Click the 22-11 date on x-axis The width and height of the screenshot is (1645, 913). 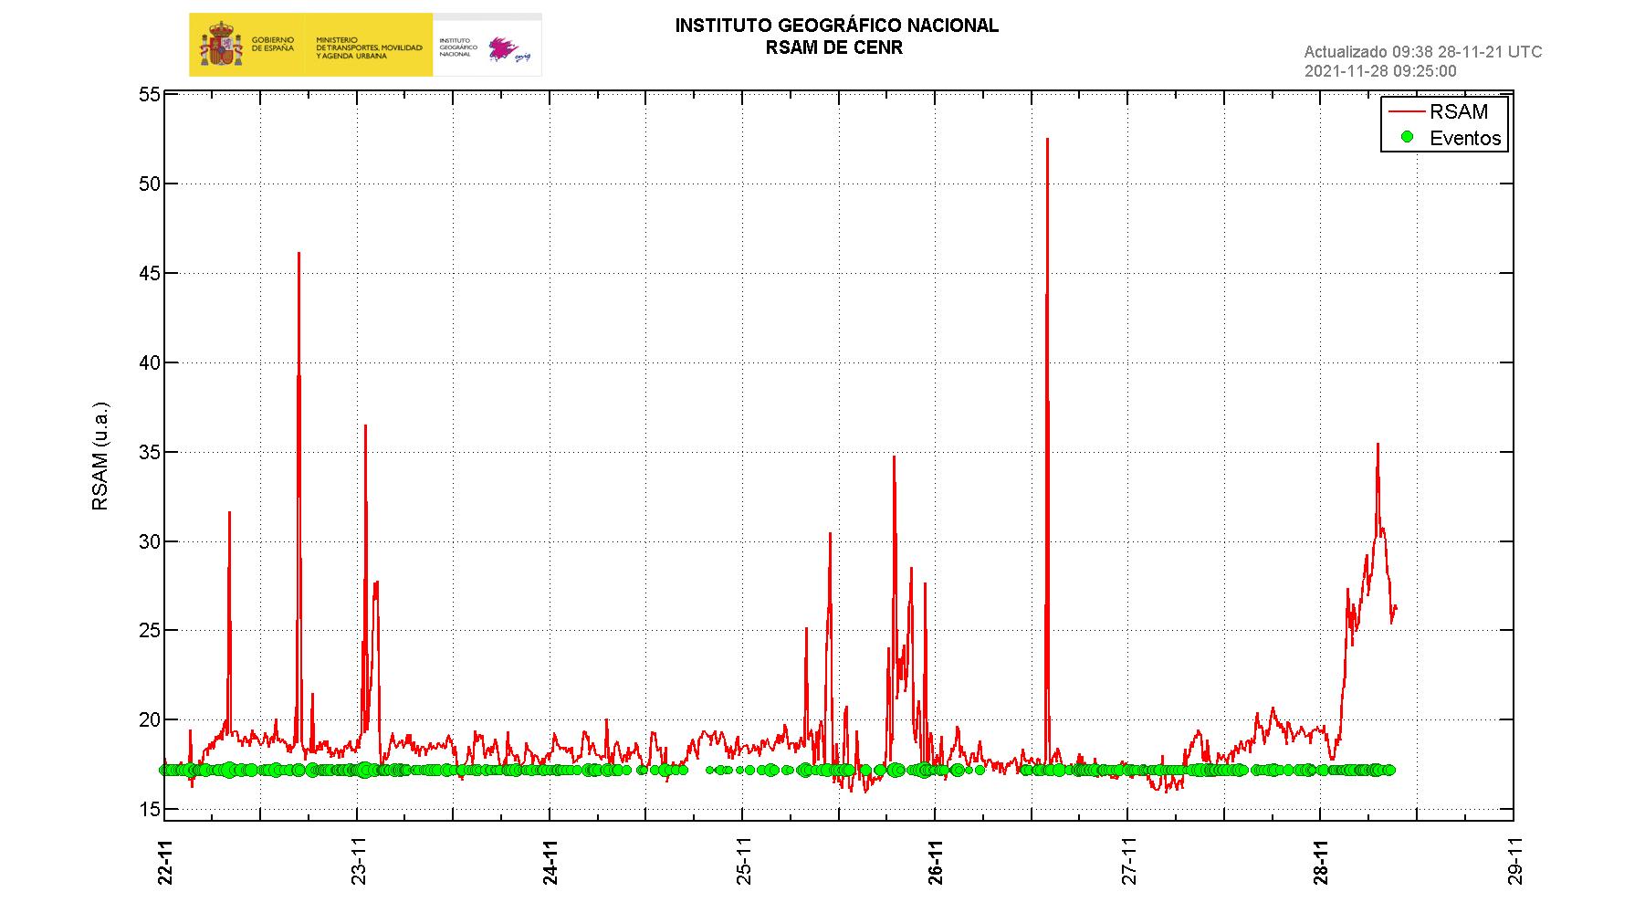[x=165, y=862]
